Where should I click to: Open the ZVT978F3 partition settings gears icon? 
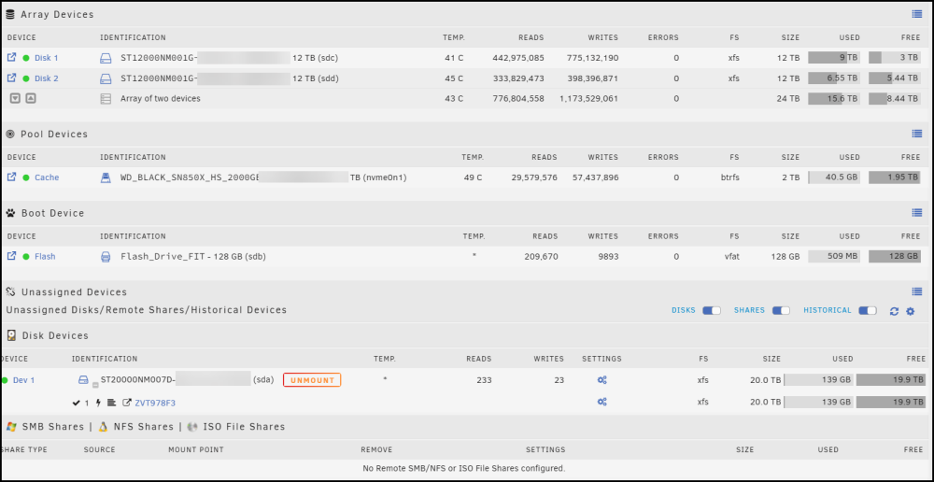click(x=602, y=403)
